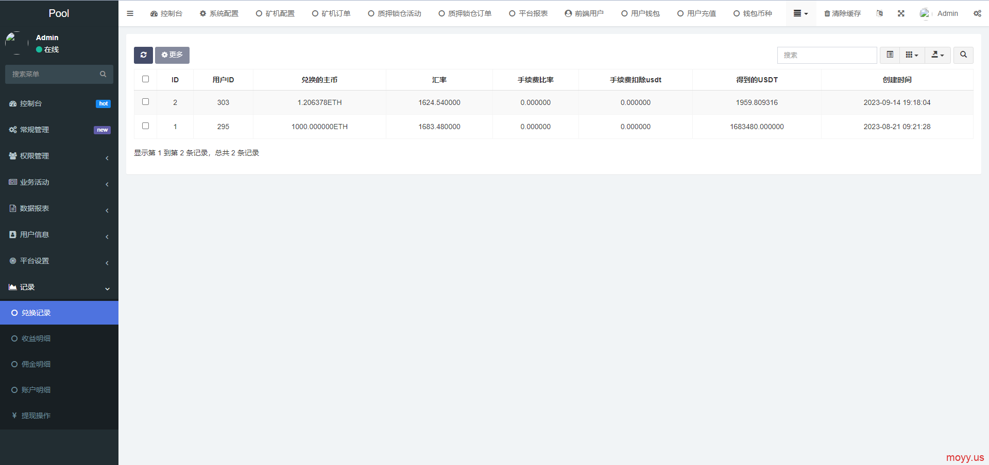989x465 pixels.
Task: Open the 更多 actions button
Action: click(x=172, y=55)
